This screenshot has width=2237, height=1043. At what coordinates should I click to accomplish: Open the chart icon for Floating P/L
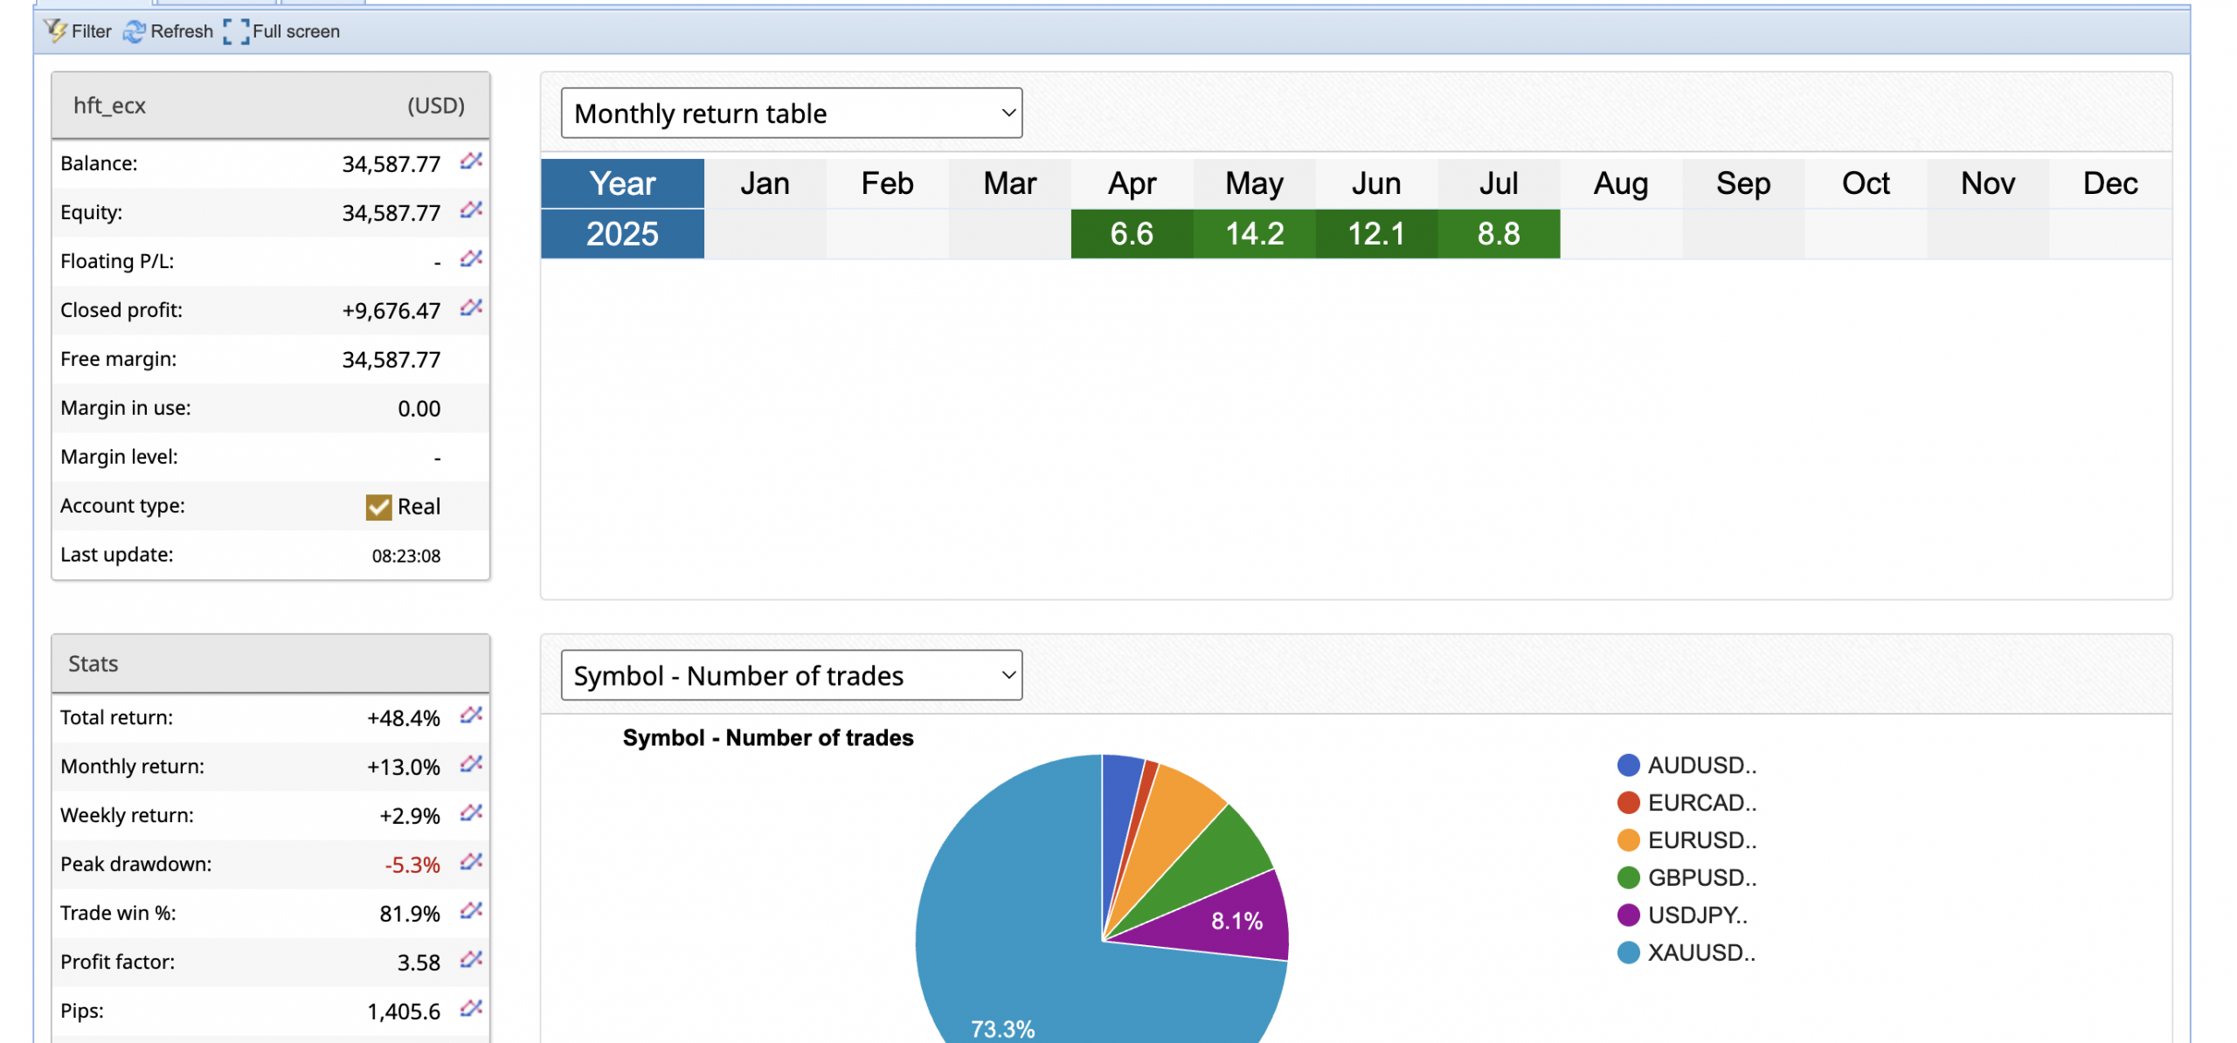pos(471,259)
